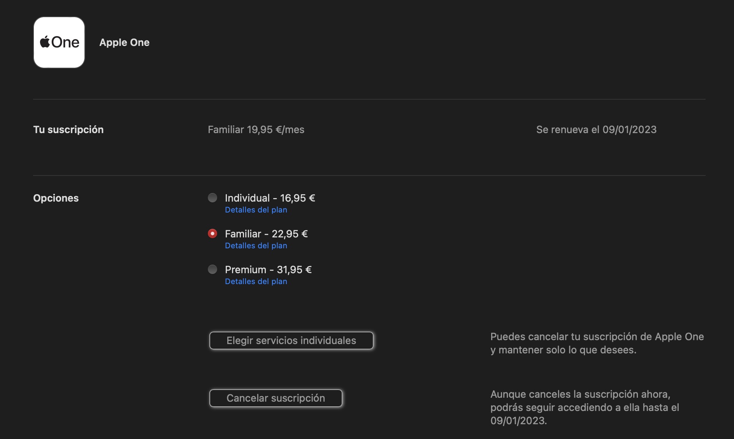Screen dimensions: 734x439
Task: Select the Familiar 22,95 € plan
Action: (212, 234)
